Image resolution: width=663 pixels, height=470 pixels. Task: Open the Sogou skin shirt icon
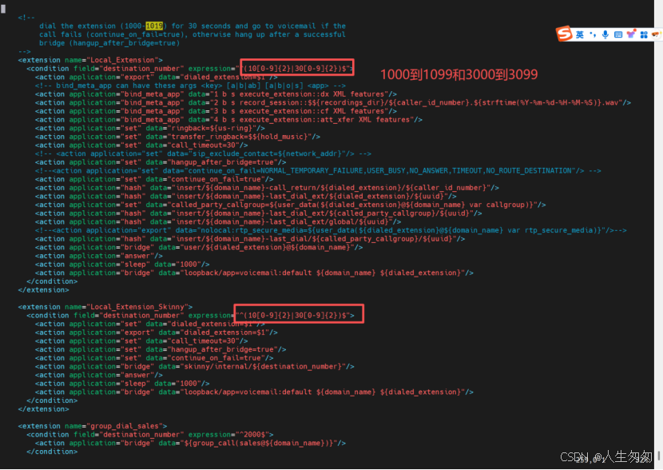point(631,34)
